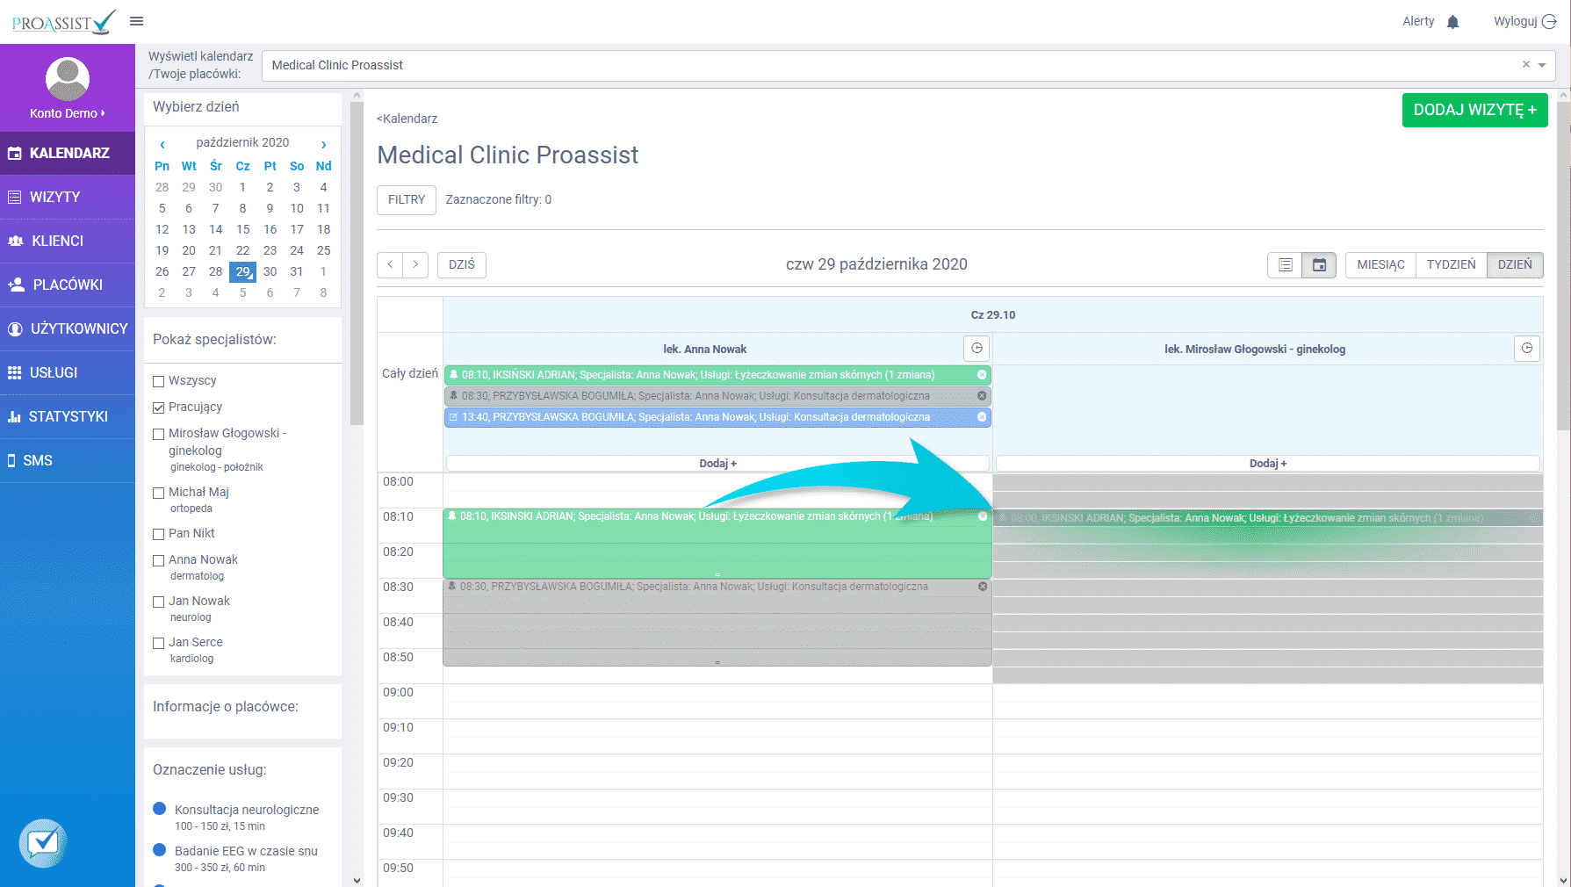This screenshot has width=1571, height=887.
Task: Go to the next day arrow
Action: 415,264
